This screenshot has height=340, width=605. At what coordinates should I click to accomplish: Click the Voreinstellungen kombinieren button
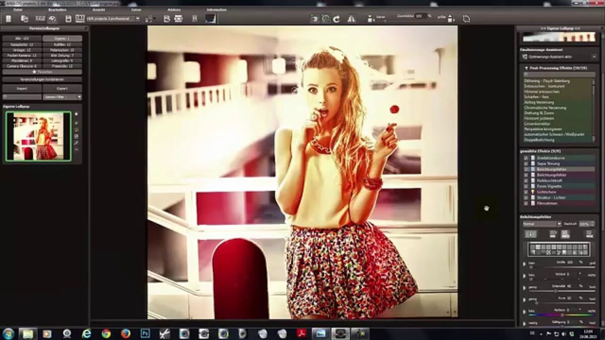(x=42, y=79)
